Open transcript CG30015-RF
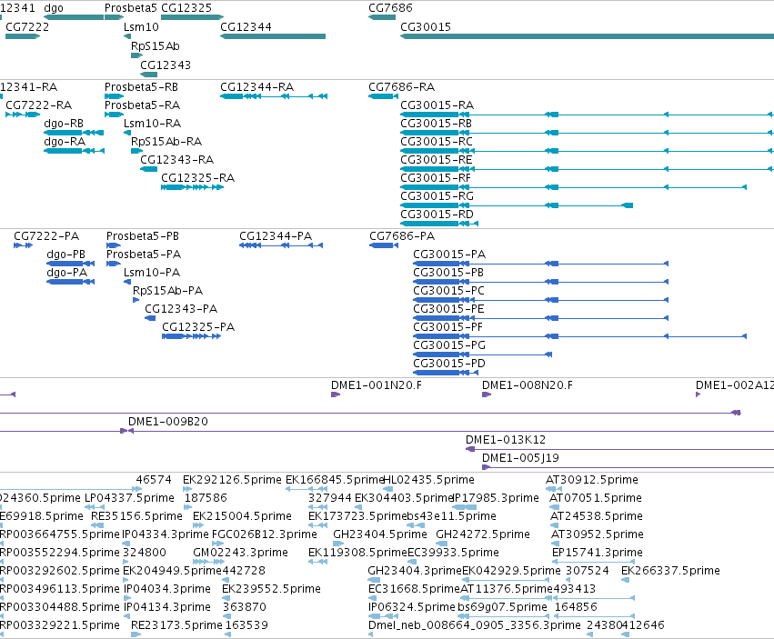774x639 pixels. [436, 178]
